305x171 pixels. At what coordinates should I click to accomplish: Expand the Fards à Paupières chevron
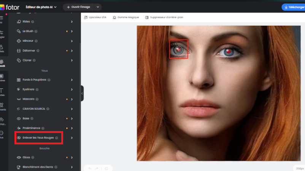(x=72, y=80)
